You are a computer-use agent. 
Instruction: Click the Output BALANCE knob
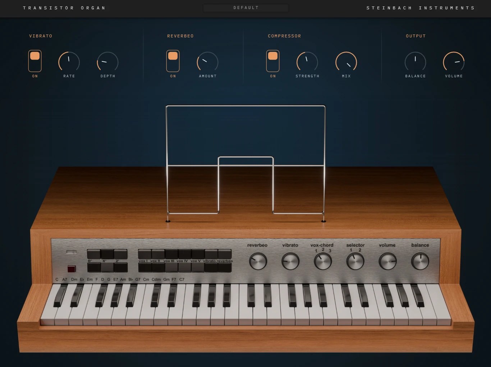pos(416,62)
